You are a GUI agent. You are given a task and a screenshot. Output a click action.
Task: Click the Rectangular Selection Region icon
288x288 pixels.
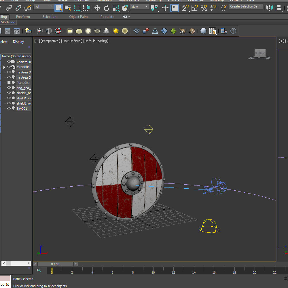pyautogui.click(x=77, y=8)
